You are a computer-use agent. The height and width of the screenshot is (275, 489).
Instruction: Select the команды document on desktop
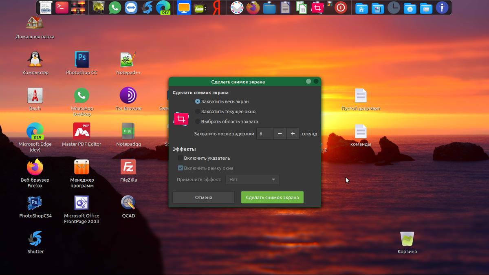tap(361, 135)
